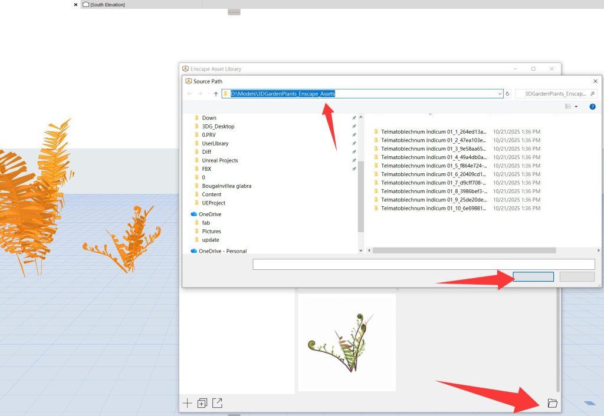Open the Help question mark icon

(593, 106)
